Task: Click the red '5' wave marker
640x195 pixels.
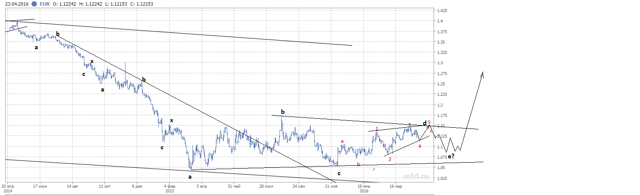Action: 429,123
